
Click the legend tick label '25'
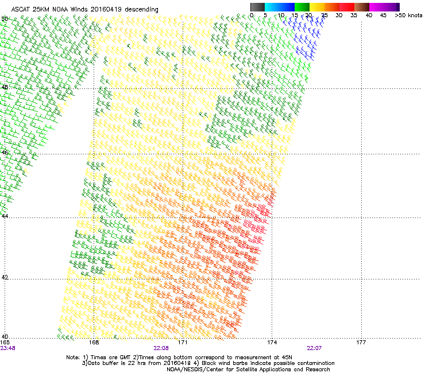pos(324,15)
